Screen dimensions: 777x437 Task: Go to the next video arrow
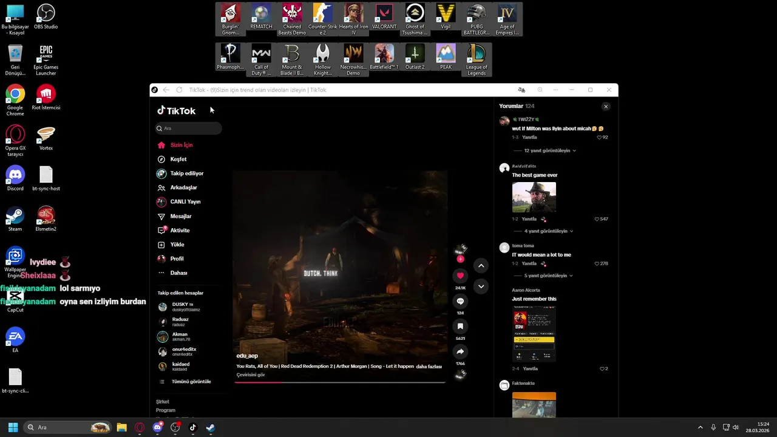coord(481,286)
